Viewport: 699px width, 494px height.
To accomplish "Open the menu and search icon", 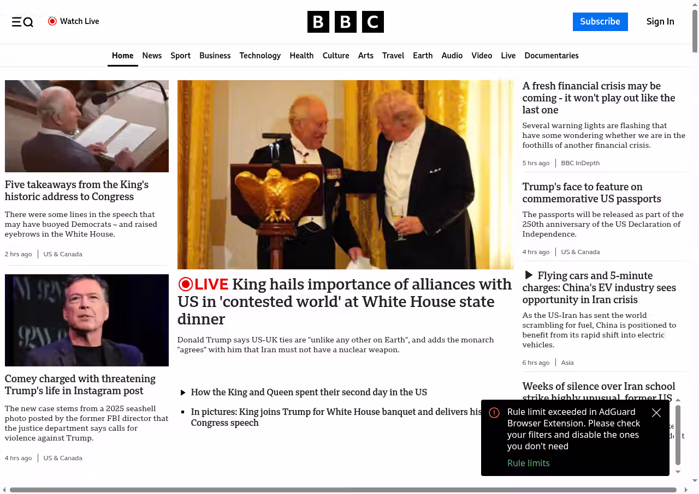I will pyautogui.click(x=22, y=22).
